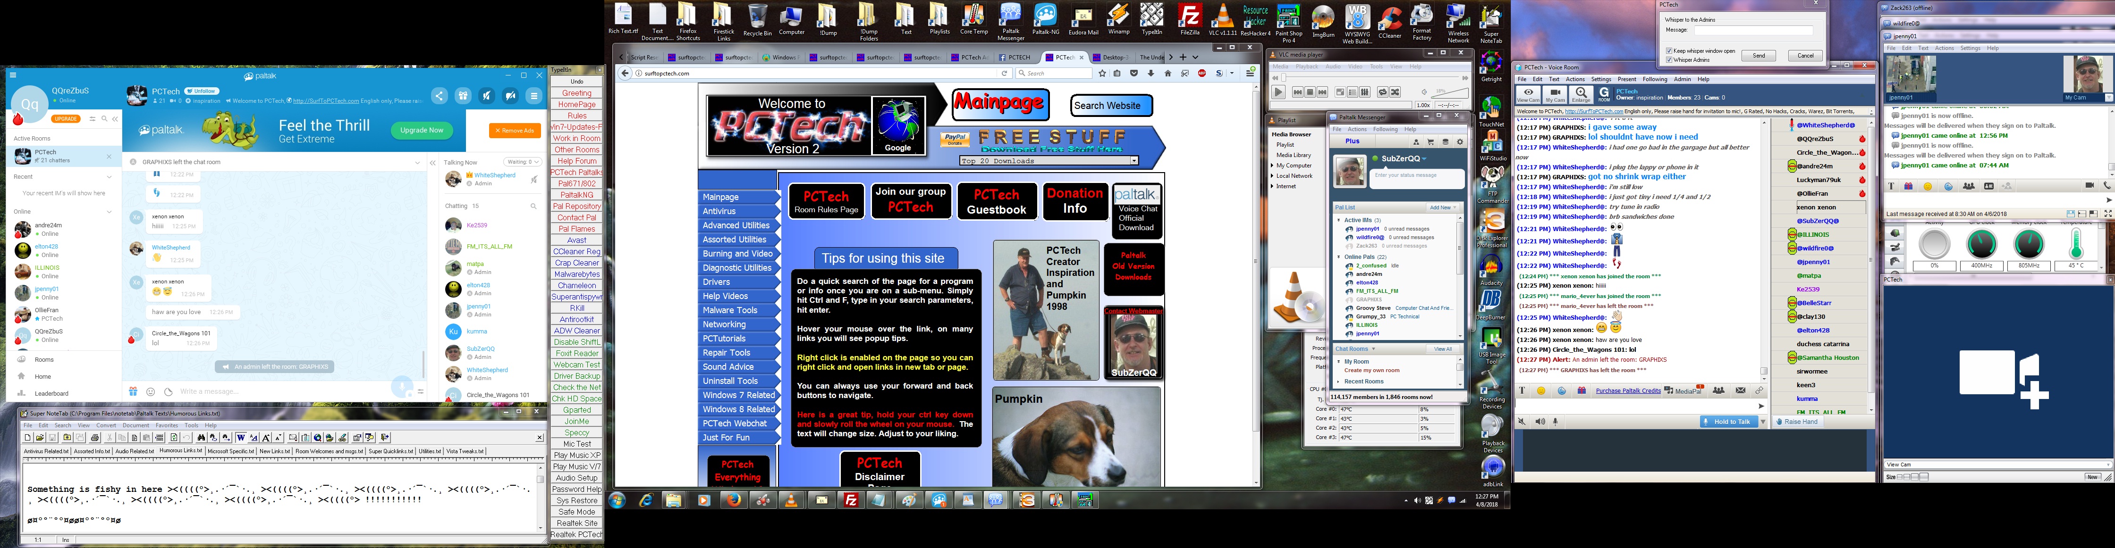Click the search magnifier beside the UPGRADE badge

pos(104,119)
